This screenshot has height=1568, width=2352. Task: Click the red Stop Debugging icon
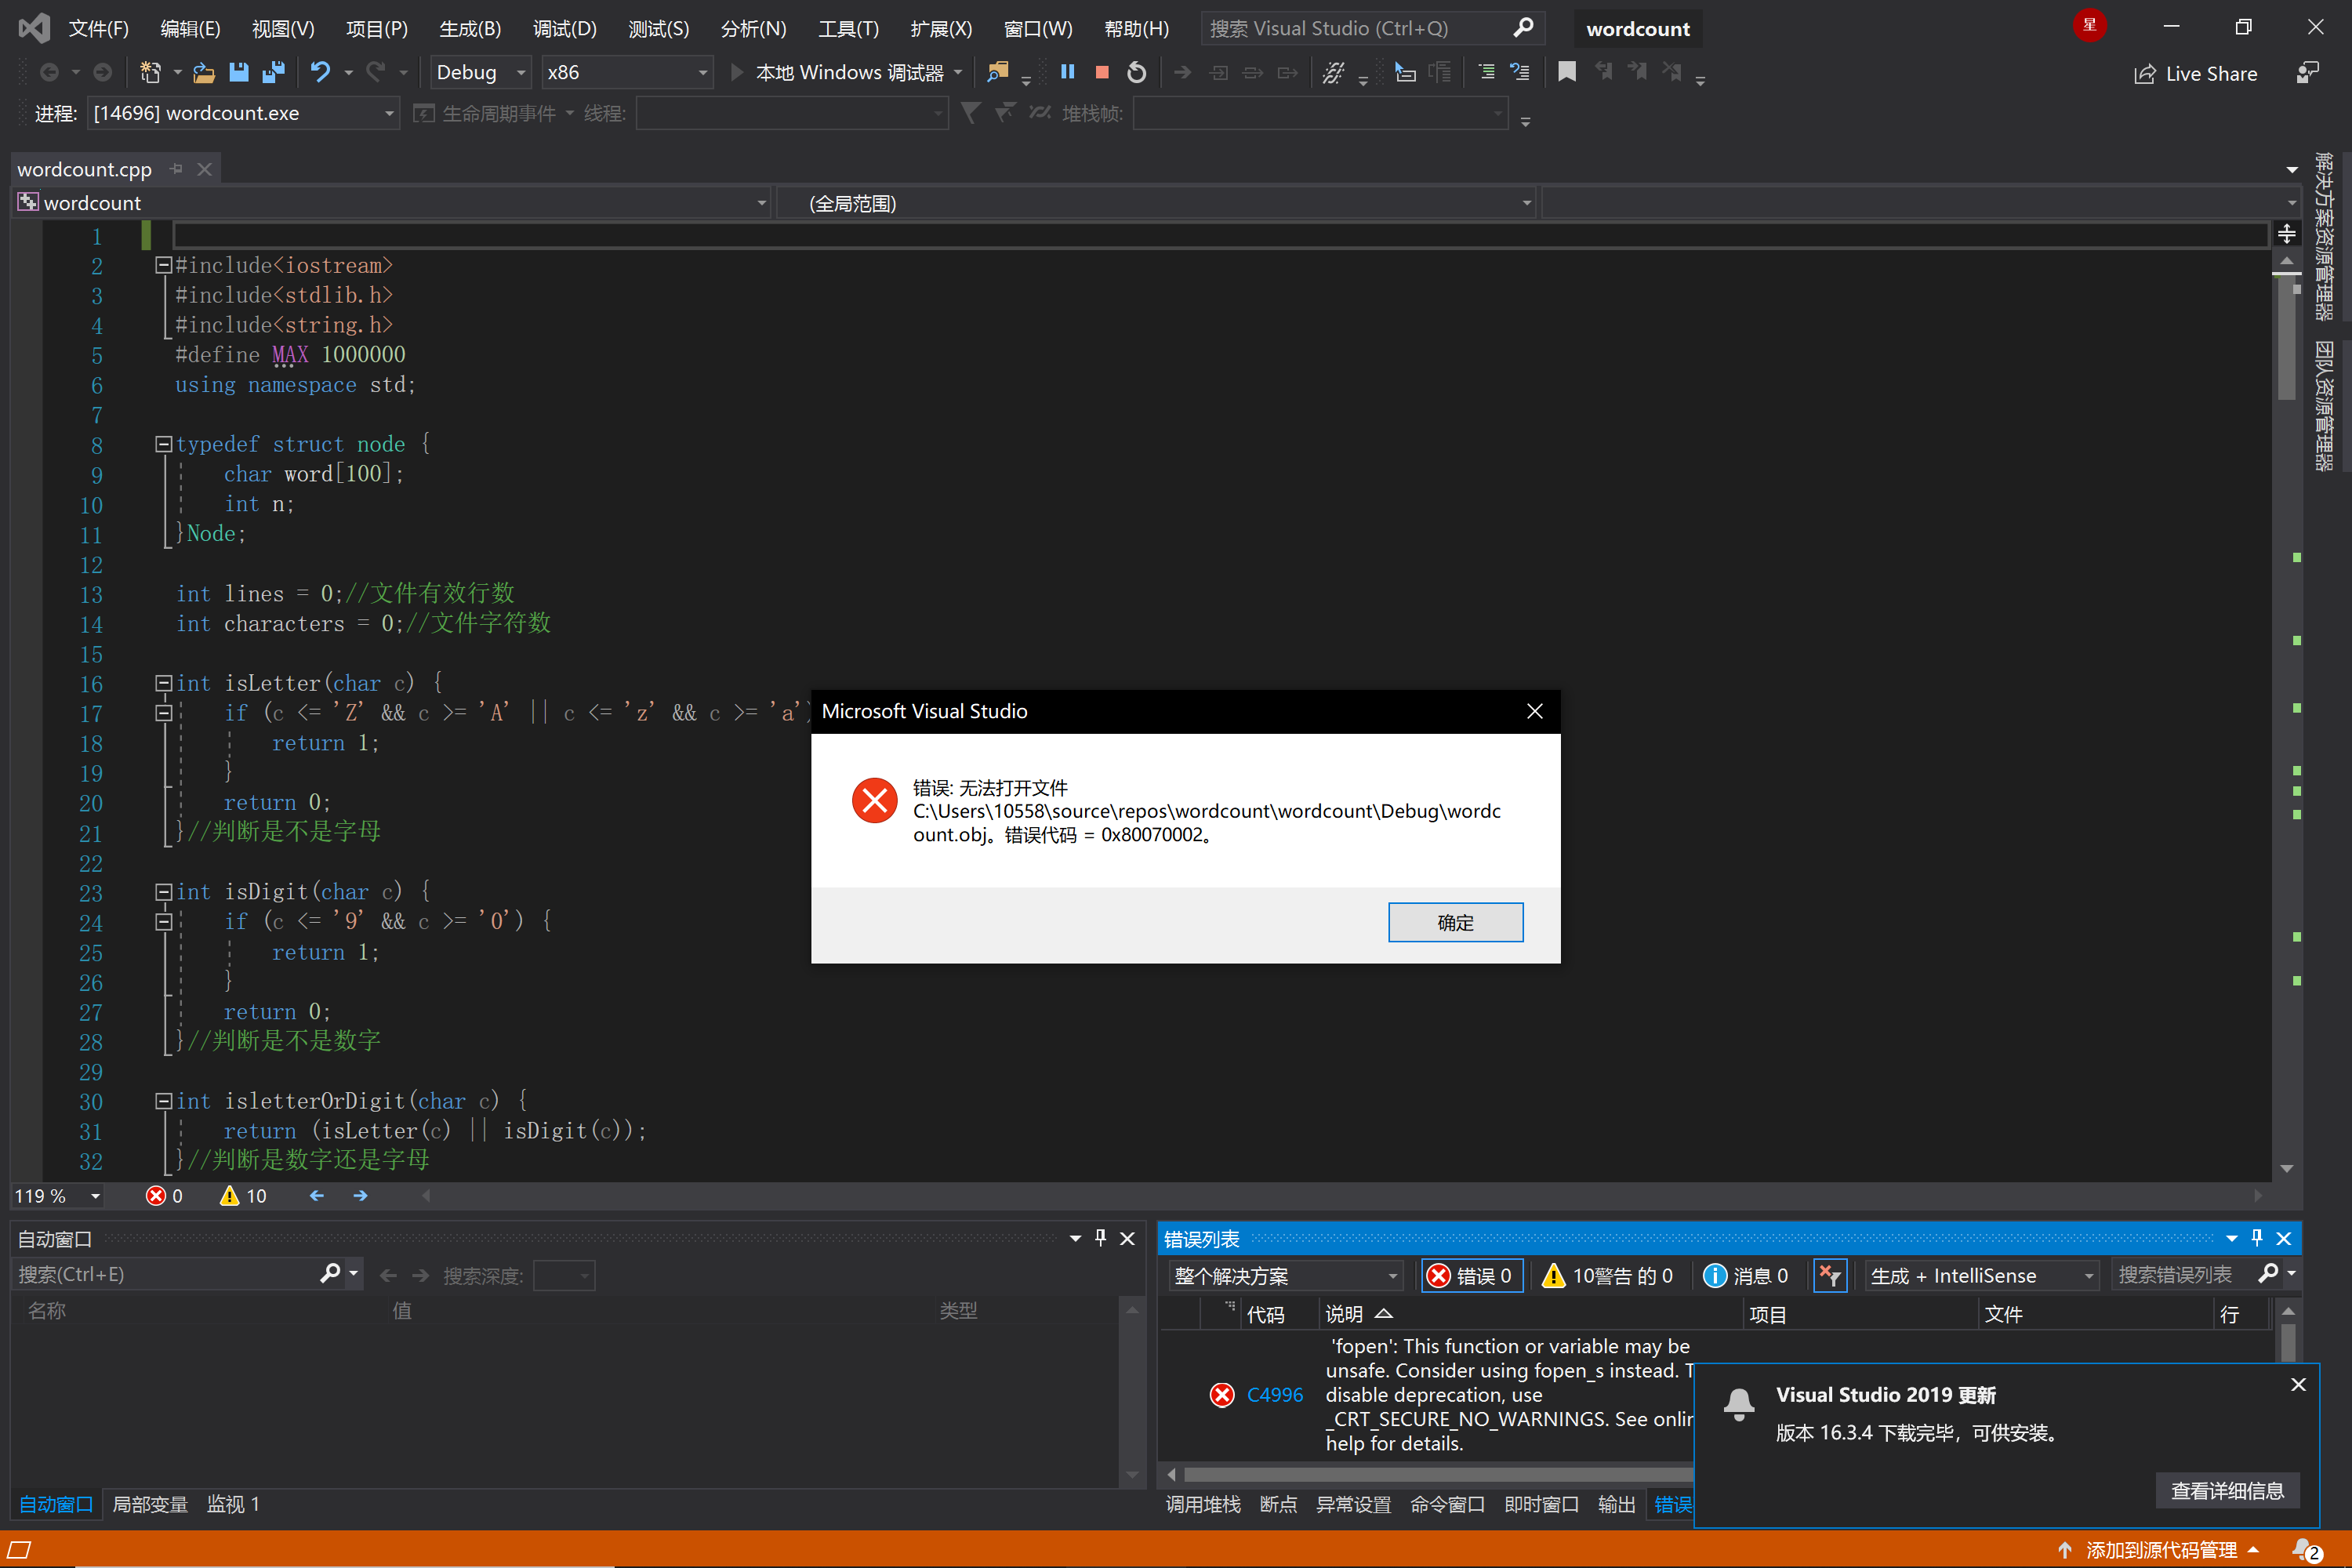[1102, 72]
